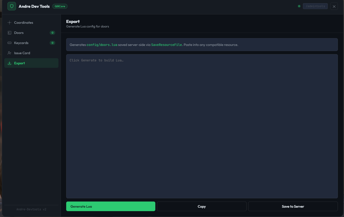Click inside the Lua output text area
The image size is (344, 217).
coord(202,126)
